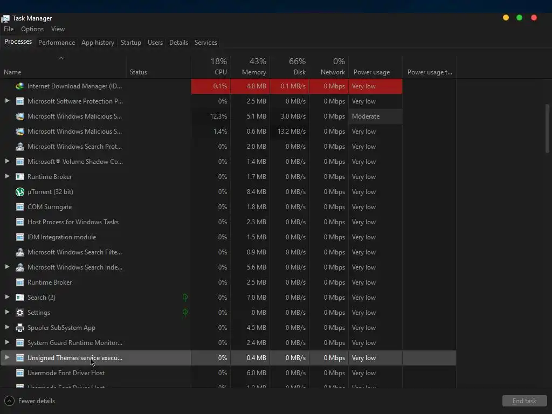This screenshot has height=414, width=552.
Task: Click the Fewer details link
Action: (x=37, y=401)
